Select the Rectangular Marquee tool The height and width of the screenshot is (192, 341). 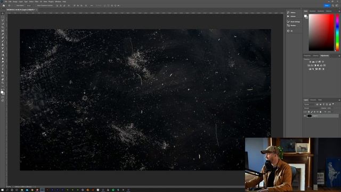tap(3, 17)
